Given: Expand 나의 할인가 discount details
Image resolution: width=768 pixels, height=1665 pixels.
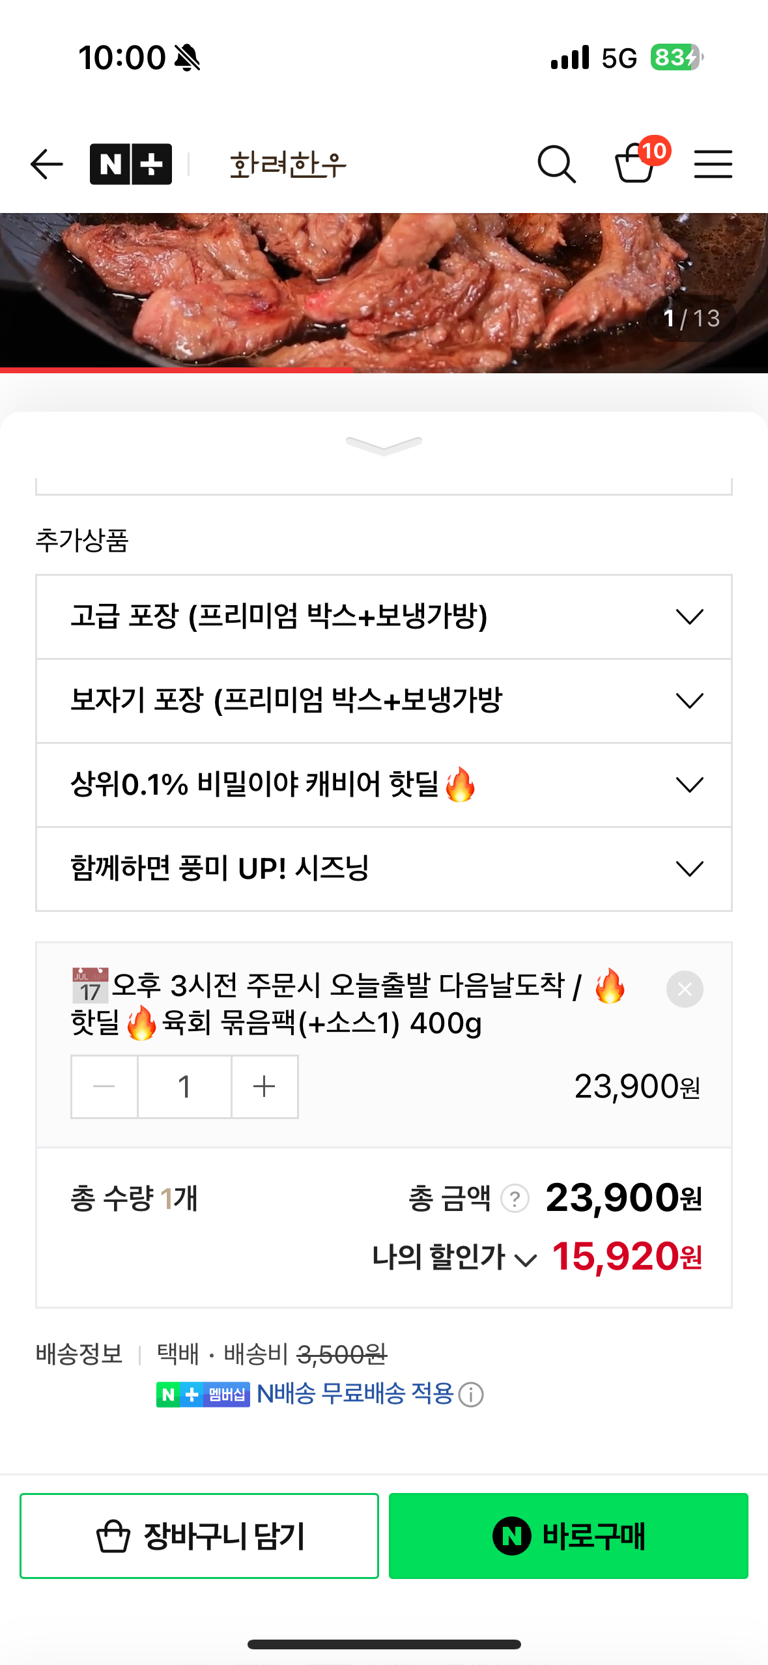Looking at the screenshot, I should [455, 1257].
